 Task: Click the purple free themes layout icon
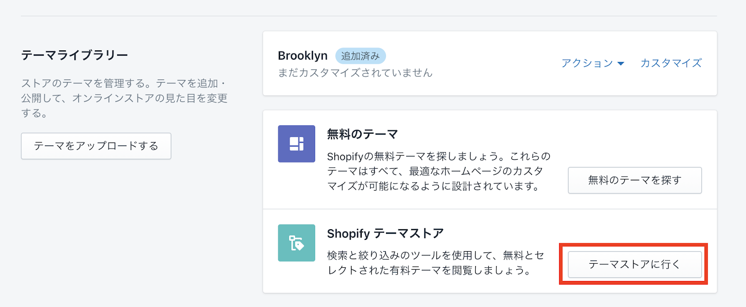tap(297, 143)
